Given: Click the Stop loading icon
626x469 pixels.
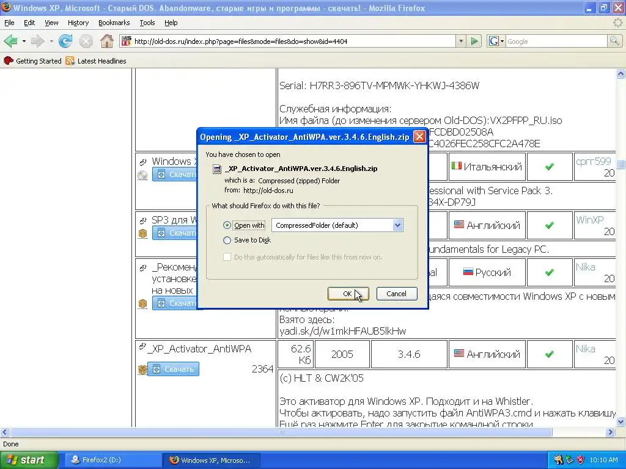Looking at the screenshot, I should coord(86,41).
